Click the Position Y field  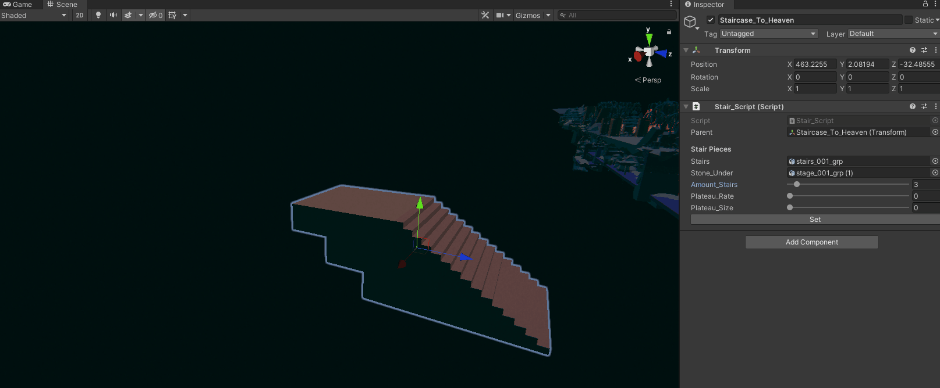coord(867,64)
